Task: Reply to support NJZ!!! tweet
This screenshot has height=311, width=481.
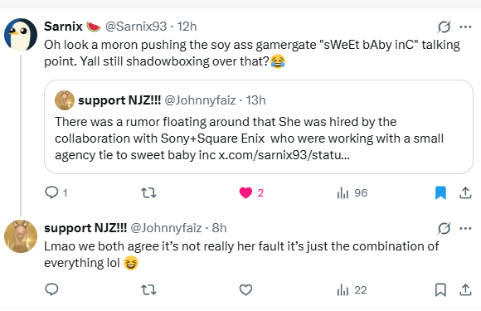Action: pyautogui.click(x=51, y=289)
